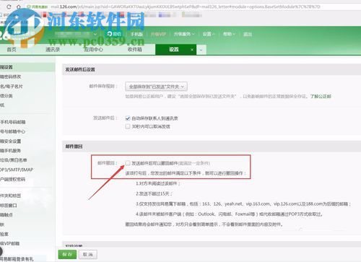The image size is (361, 262).
Task: Click the 退出 logout link
Action: coord(248,34)
